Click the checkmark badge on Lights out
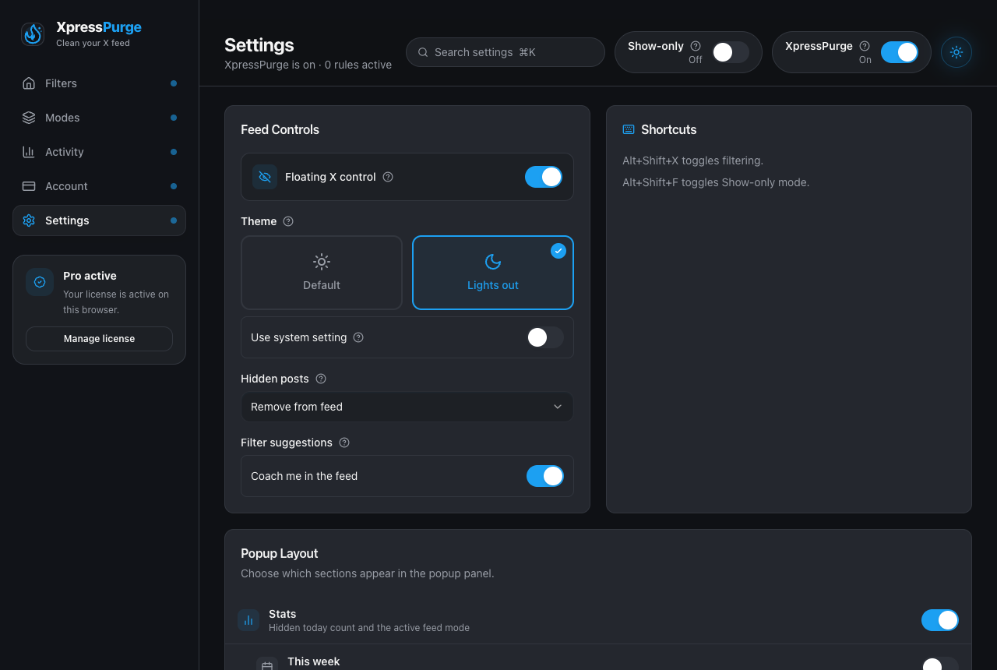This screenshot has height=670, width=997. coord(558,251)
